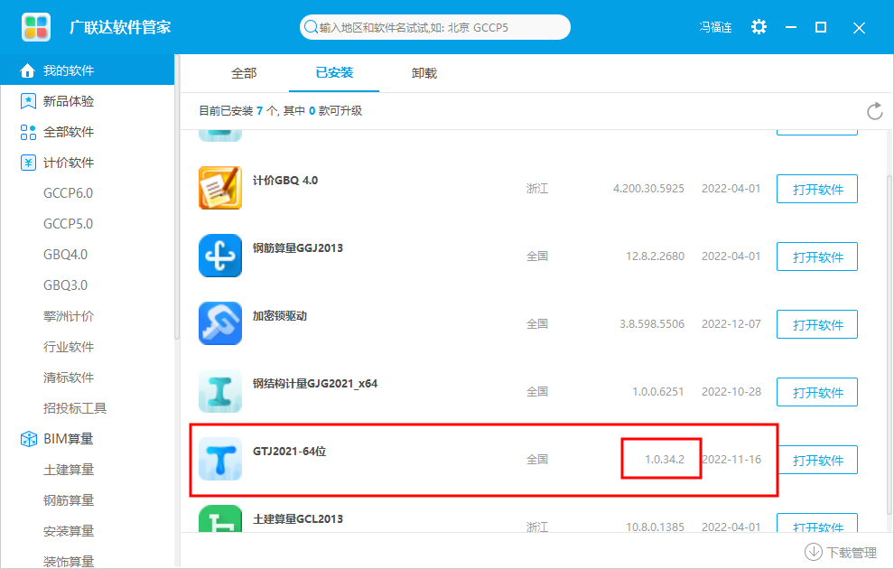Viewport: 894px width, 569px height.
Task: Click the date 2022-12-07
Action: (x=731, y=324)
